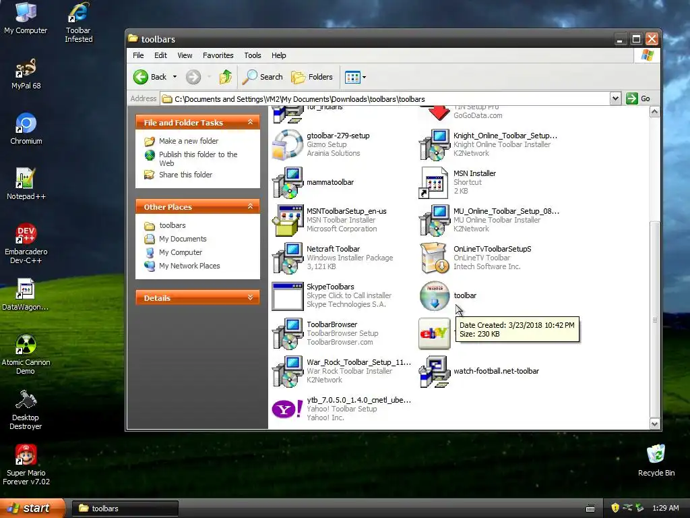Select the MU_Online_Toolbar_Setup icon
This screenshot has width=690, height=518.
point(435,221)
